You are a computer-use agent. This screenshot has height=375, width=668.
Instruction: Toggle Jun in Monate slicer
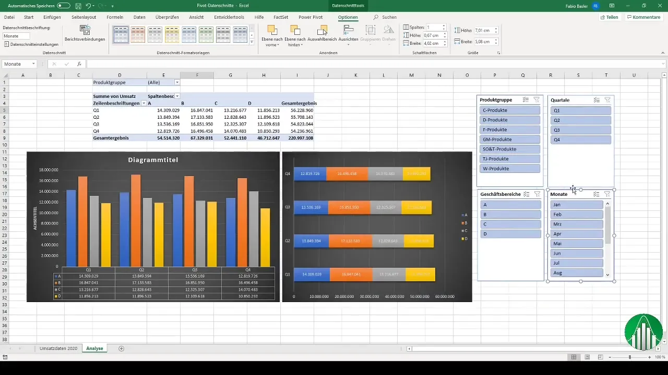pyautogui.click(x=577, y=253)
